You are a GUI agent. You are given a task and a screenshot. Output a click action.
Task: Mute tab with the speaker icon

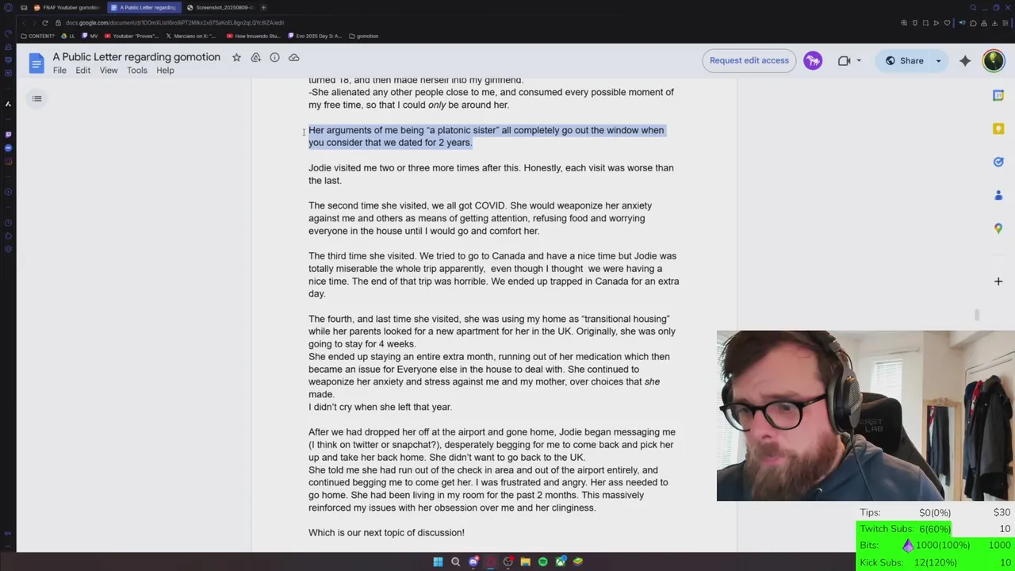(x=963, y=23)
